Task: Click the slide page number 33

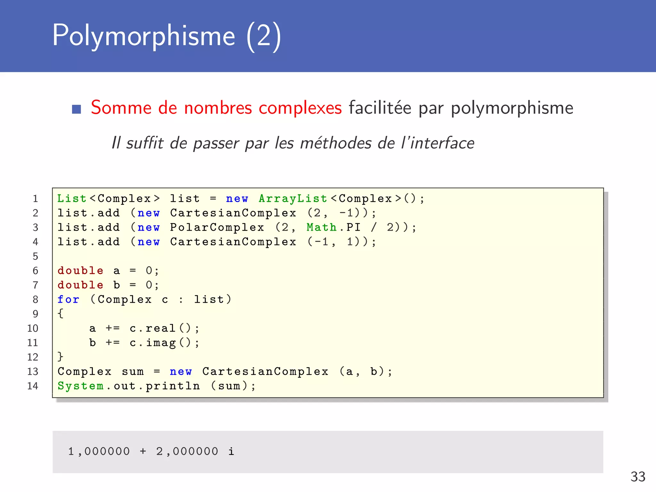Action: [x=638, y=477]
